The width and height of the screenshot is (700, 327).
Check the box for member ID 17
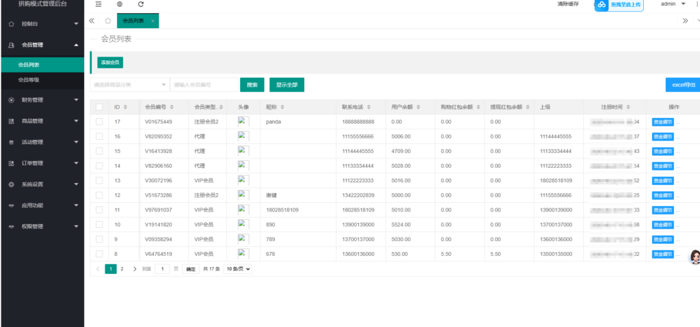[x=99, y=122]
